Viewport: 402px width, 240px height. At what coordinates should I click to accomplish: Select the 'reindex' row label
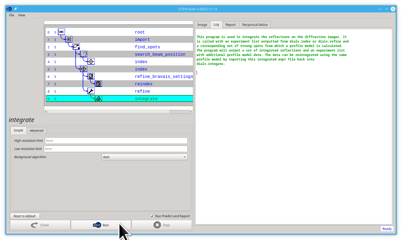[144, 84]
